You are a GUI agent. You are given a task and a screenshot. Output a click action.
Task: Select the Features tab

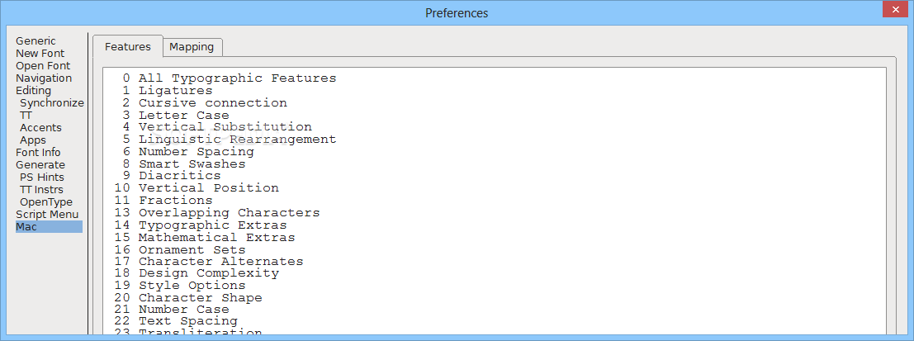(x=128, y=46)
